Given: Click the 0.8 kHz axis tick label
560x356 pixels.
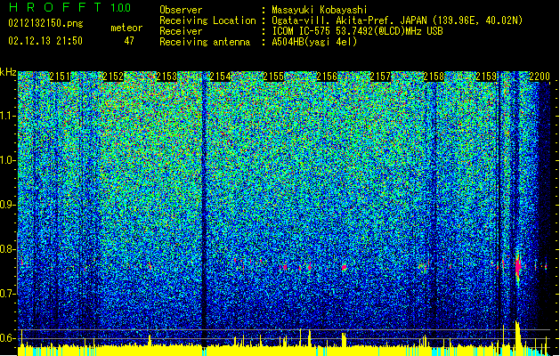Looking at the screenshot, I should pyautogui.click(x=8, y=249).
